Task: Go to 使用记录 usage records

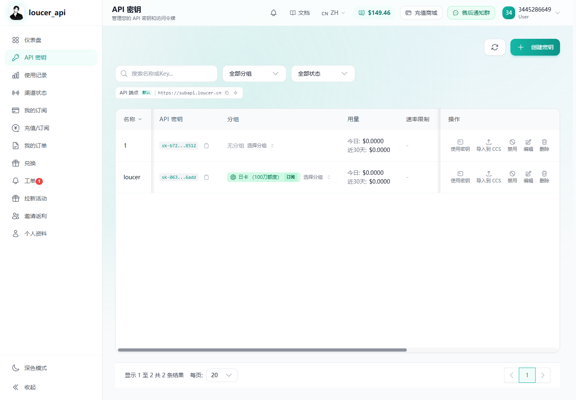Action: coord(51,75)
